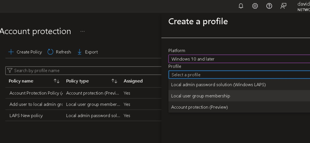Click the Policy name column header
This screenshot has height=143, width=310.
21,81
